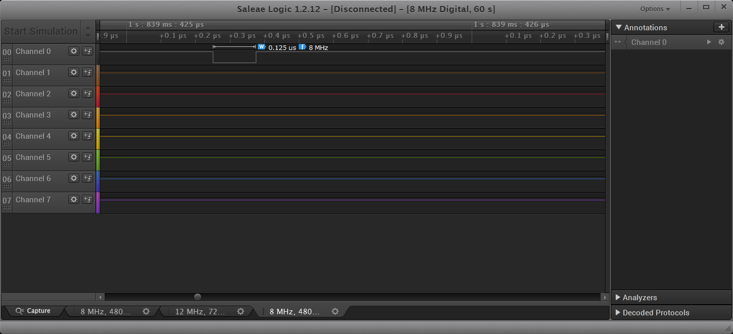
Task: Set trigger edge for Channel 2
Action: click(87, 93)
